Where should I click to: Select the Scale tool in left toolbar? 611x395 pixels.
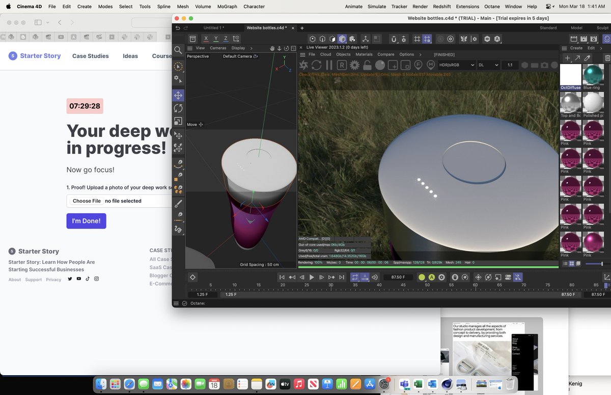click(178, 121)
